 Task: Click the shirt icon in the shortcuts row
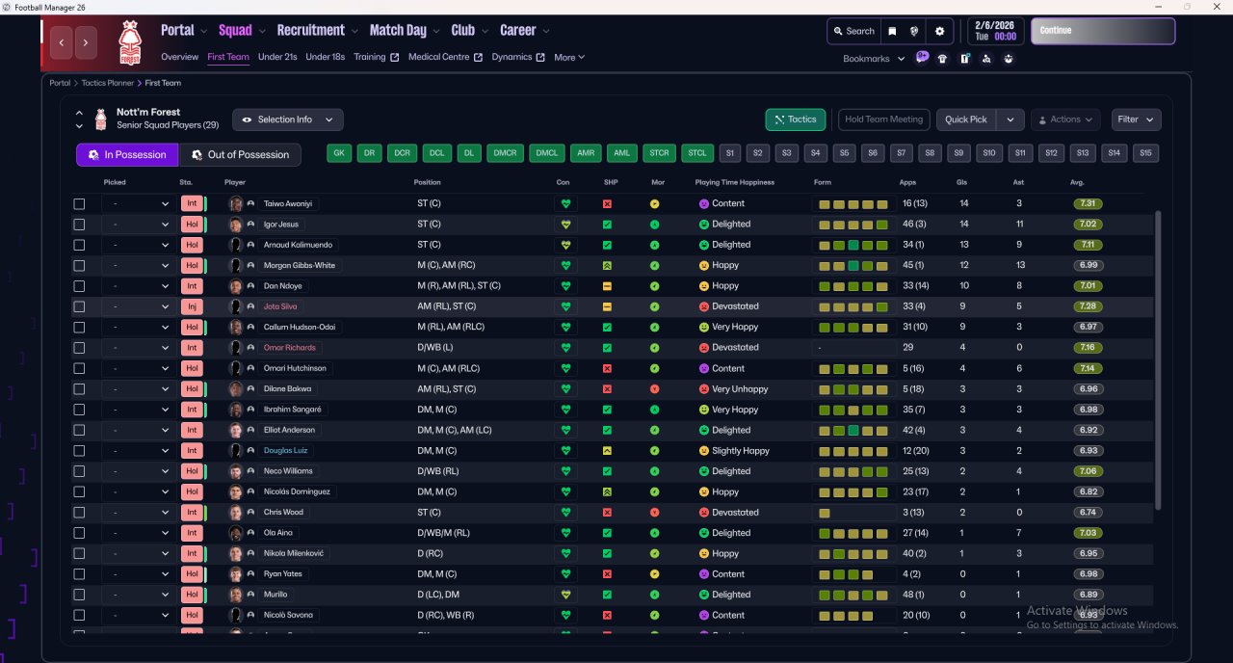(942, 59)
